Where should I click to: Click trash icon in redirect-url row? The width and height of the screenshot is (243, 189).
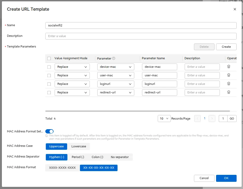pos(229,92)
